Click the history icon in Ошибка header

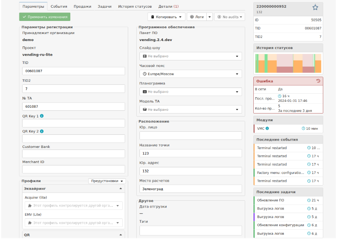pyautogui.click(x=318, y=81)
